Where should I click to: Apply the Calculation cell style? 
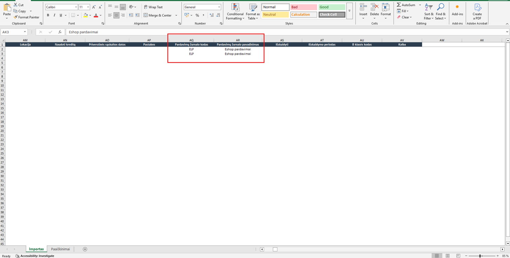(x=304, y=15)
